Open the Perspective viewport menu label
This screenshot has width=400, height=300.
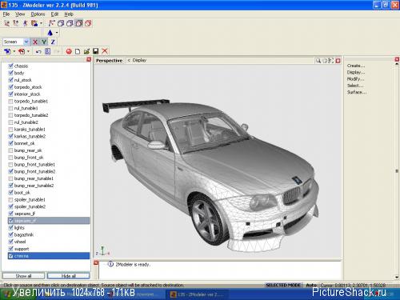tap(109, 61)
